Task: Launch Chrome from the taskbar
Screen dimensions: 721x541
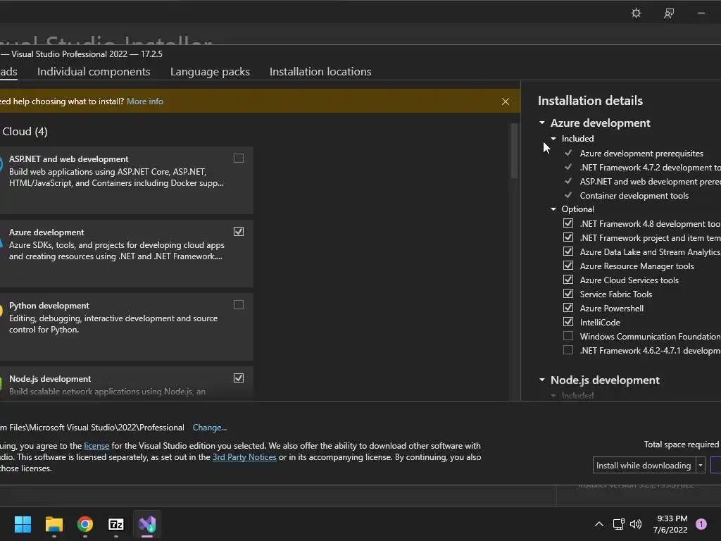Action: (85, 524)
